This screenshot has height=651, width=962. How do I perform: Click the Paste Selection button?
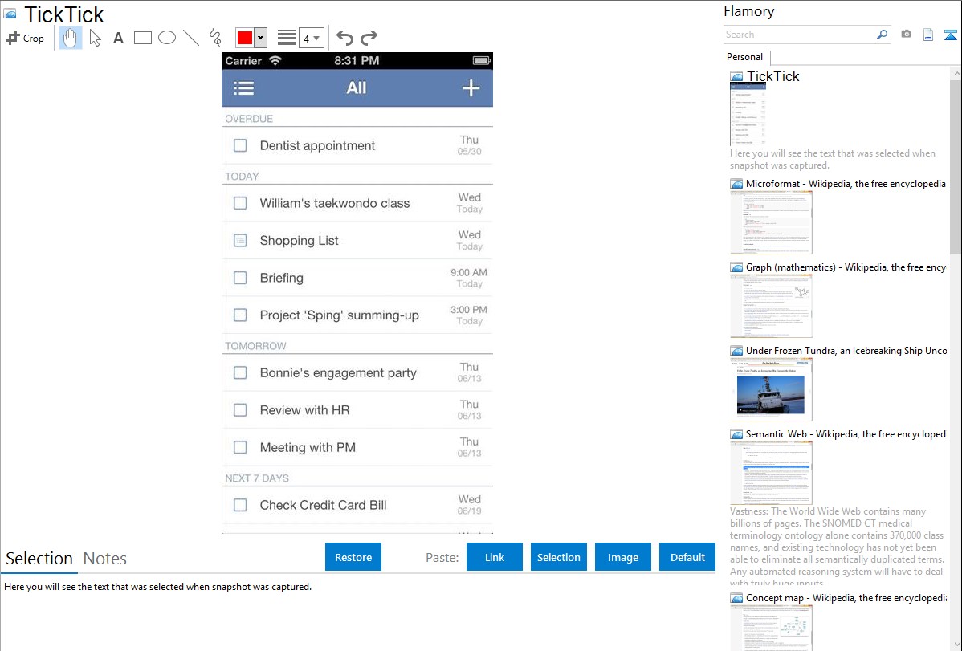pos(558,557)
